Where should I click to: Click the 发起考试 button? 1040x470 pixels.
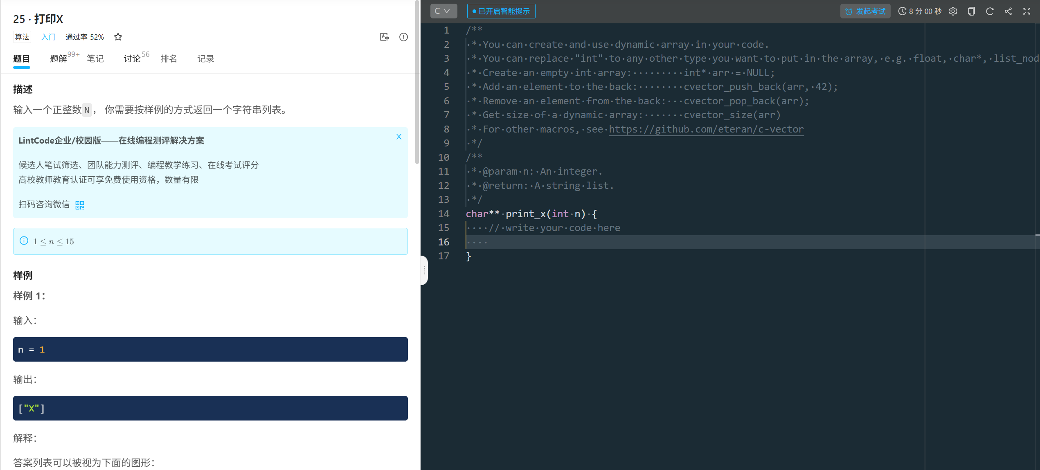pyautogui.click(x=865, y=11)
